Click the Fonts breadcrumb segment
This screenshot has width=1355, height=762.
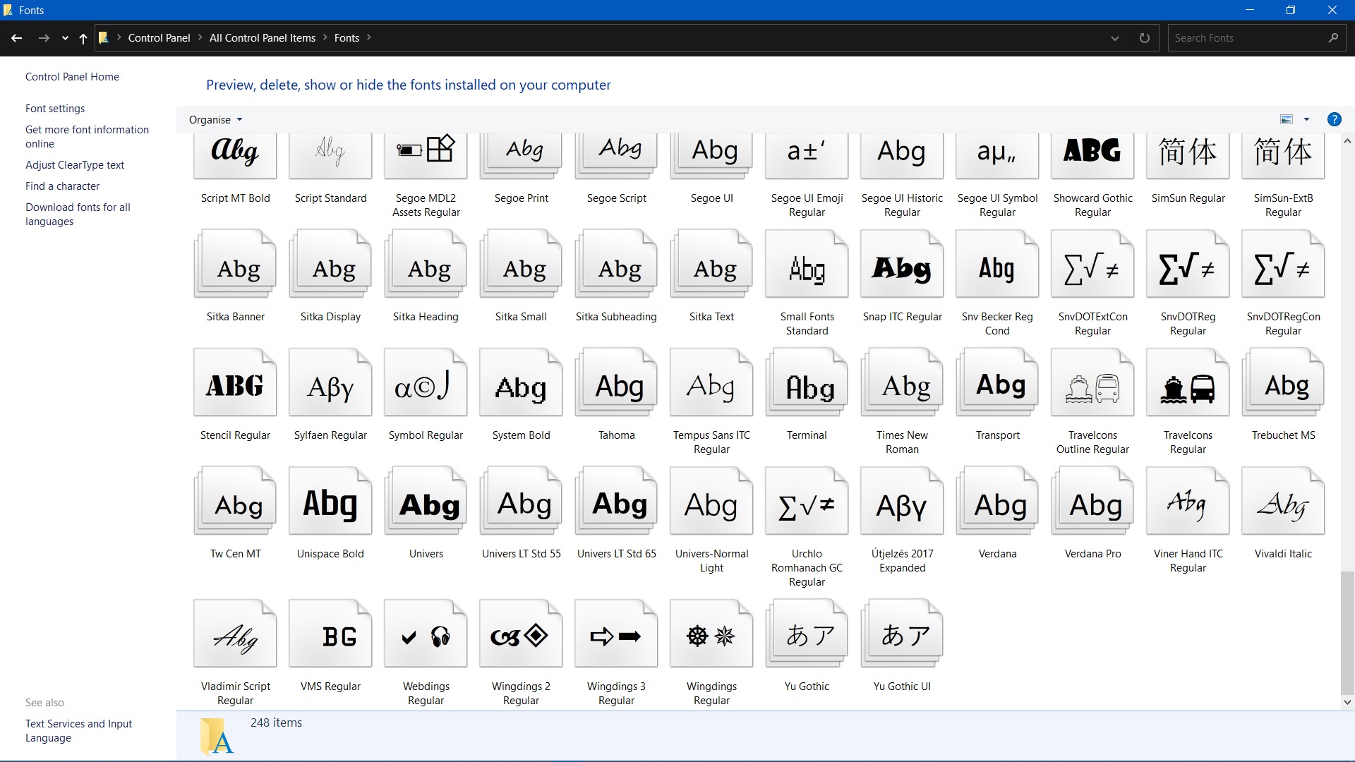click(x=347, y=38)
